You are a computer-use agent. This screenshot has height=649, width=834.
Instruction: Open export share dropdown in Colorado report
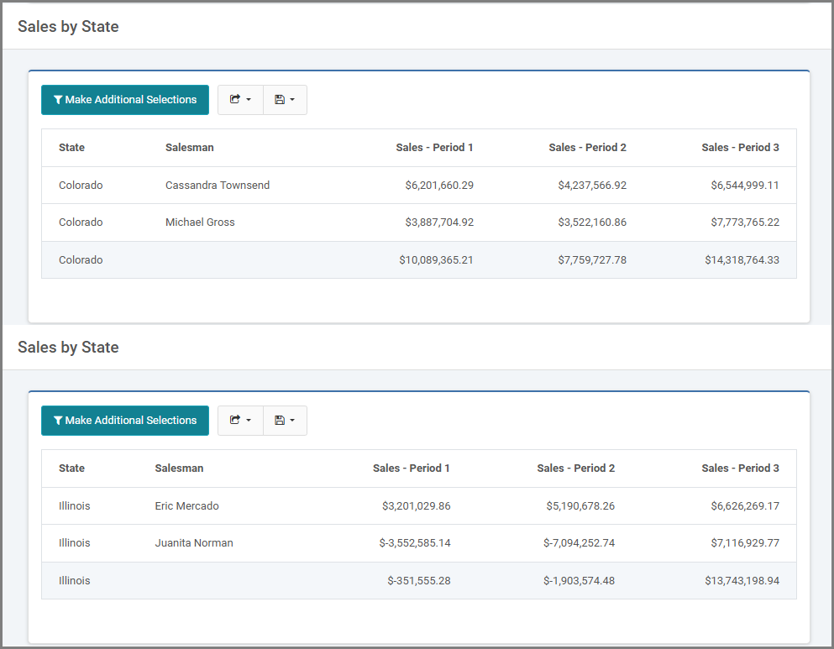pos(240,100)
